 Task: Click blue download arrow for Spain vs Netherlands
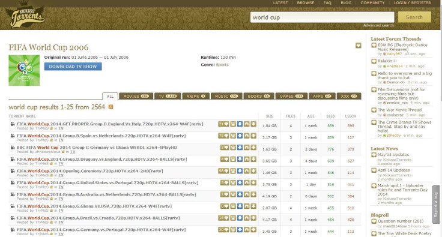240,136
